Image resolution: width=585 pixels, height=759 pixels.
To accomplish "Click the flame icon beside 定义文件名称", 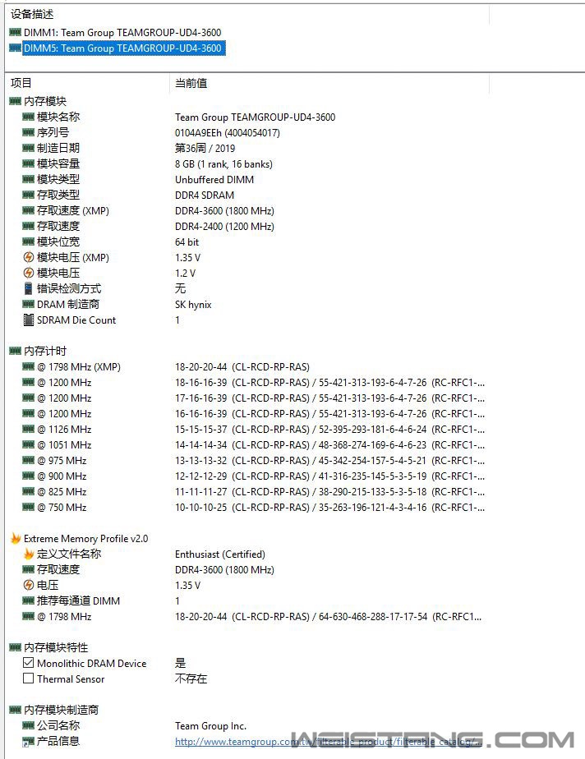I will (x=29, y=554).
